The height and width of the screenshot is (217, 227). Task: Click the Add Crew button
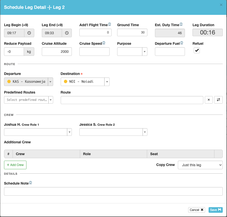[15, 165]
